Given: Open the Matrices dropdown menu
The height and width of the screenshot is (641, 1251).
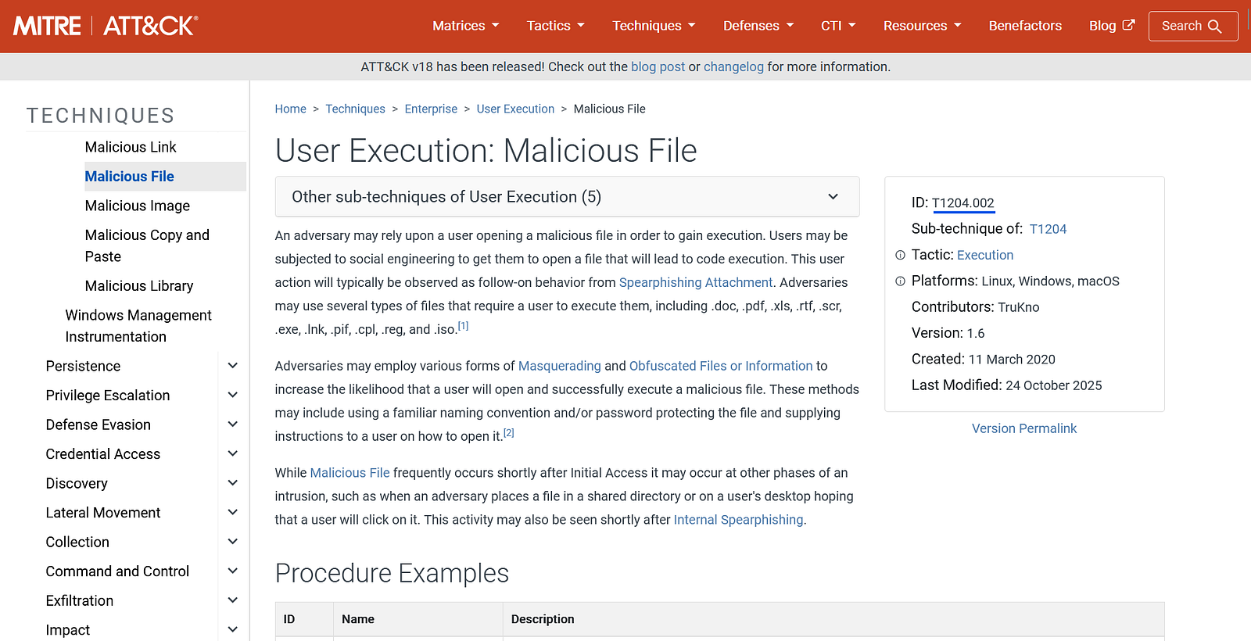Looking at the screenshot, I should 466,26.
